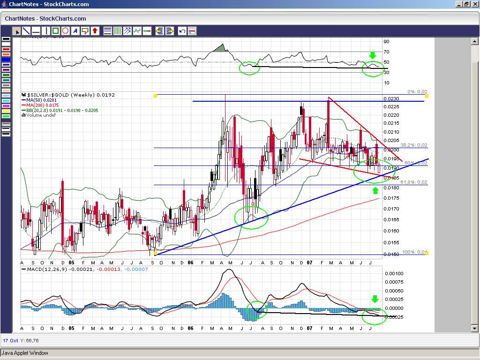This screenshot has height=360, width=480.
Task: Click the vertical scrollbar up arrow
Action: click(x=474, y=41)
